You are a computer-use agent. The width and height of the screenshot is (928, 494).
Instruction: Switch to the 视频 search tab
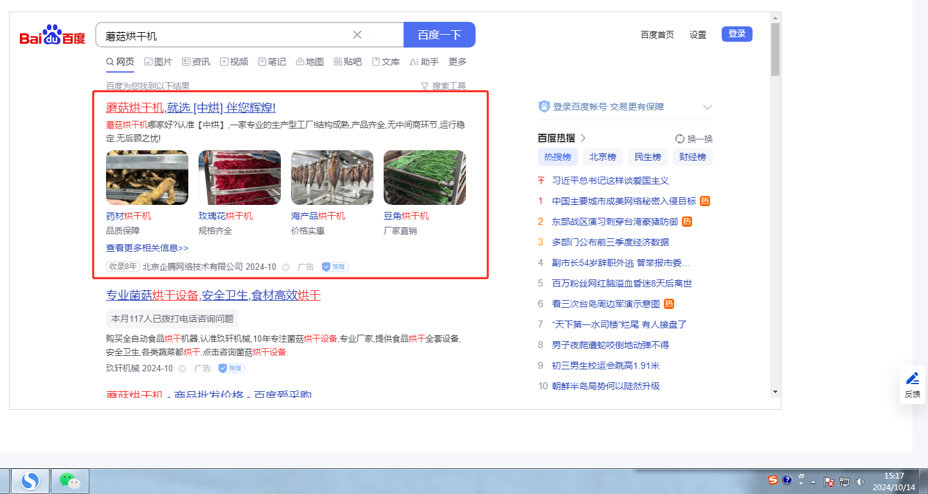[x=234, y=62]
